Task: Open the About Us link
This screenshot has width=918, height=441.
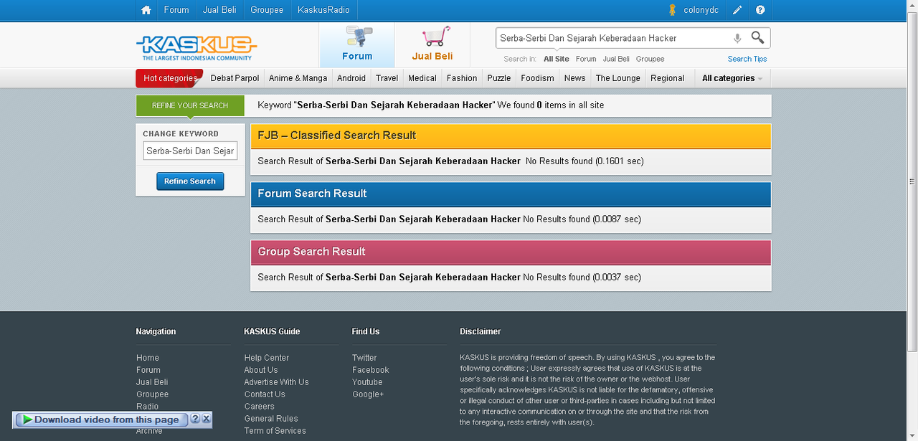Action: pos(261,370)
